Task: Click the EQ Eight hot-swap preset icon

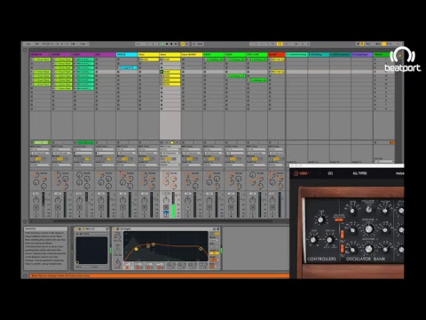Action: coord(214,229)
